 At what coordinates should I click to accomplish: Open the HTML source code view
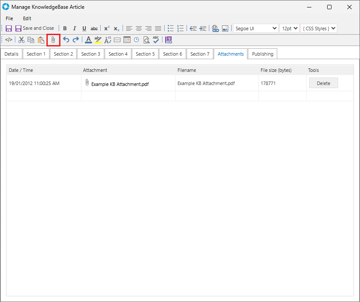[9, 40]
